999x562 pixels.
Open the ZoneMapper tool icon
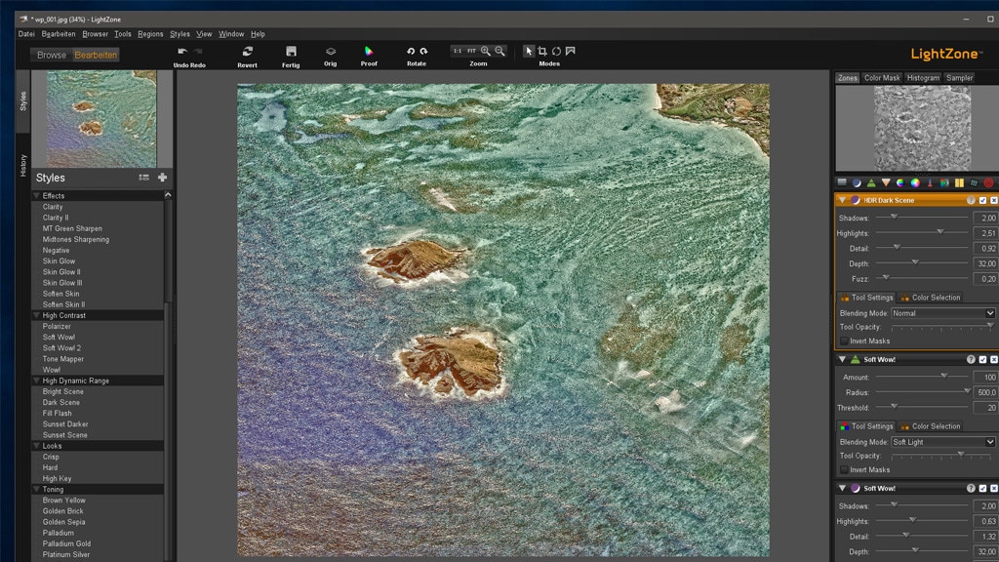click(x=841, y=181)
